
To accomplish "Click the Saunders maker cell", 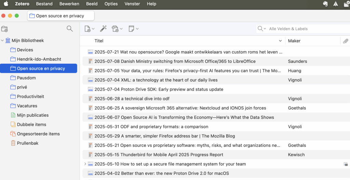I will click(297, 61).
